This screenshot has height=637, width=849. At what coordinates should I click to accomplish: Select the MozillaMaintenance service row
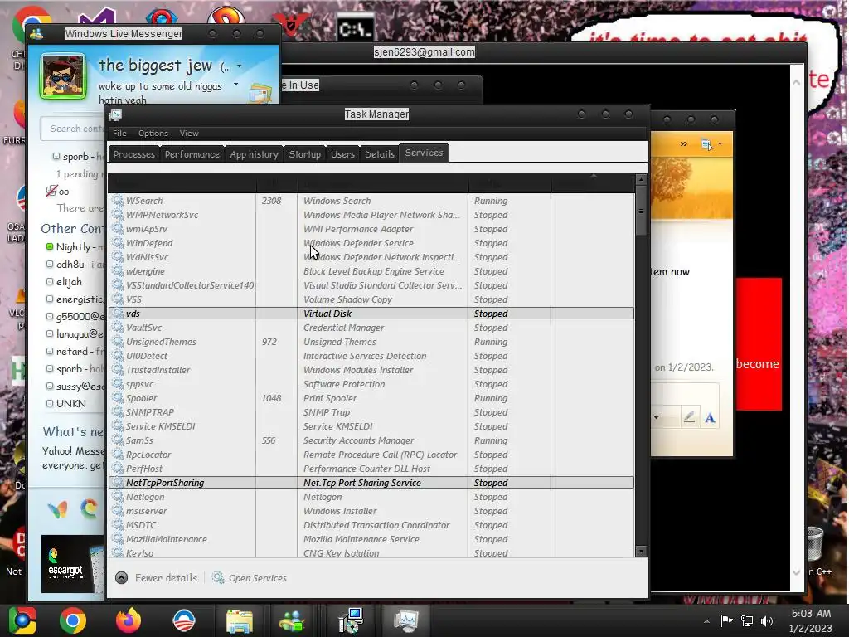click(371, 539)
